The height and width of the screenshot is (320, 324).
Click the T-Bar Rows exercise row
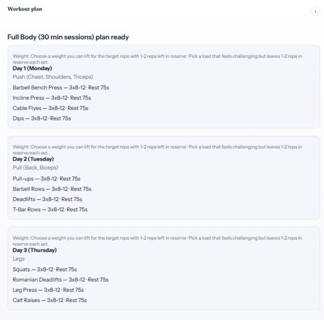50,209
